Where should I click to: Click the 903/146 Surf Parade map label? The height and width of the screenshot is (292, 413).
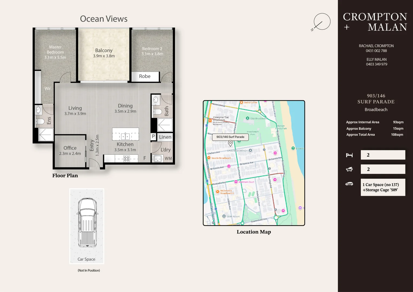click(230, 137)
